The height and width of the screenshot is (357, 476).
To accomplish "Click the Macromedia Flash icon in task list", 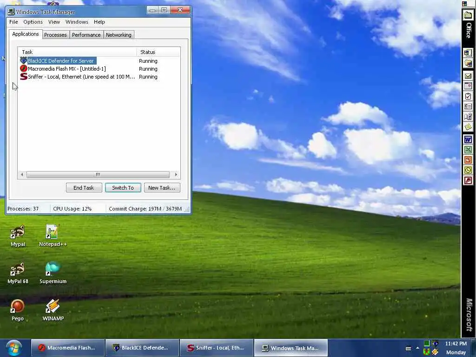I will (23, 69).
